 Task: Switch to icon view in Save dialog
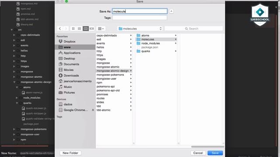point(73,28)
